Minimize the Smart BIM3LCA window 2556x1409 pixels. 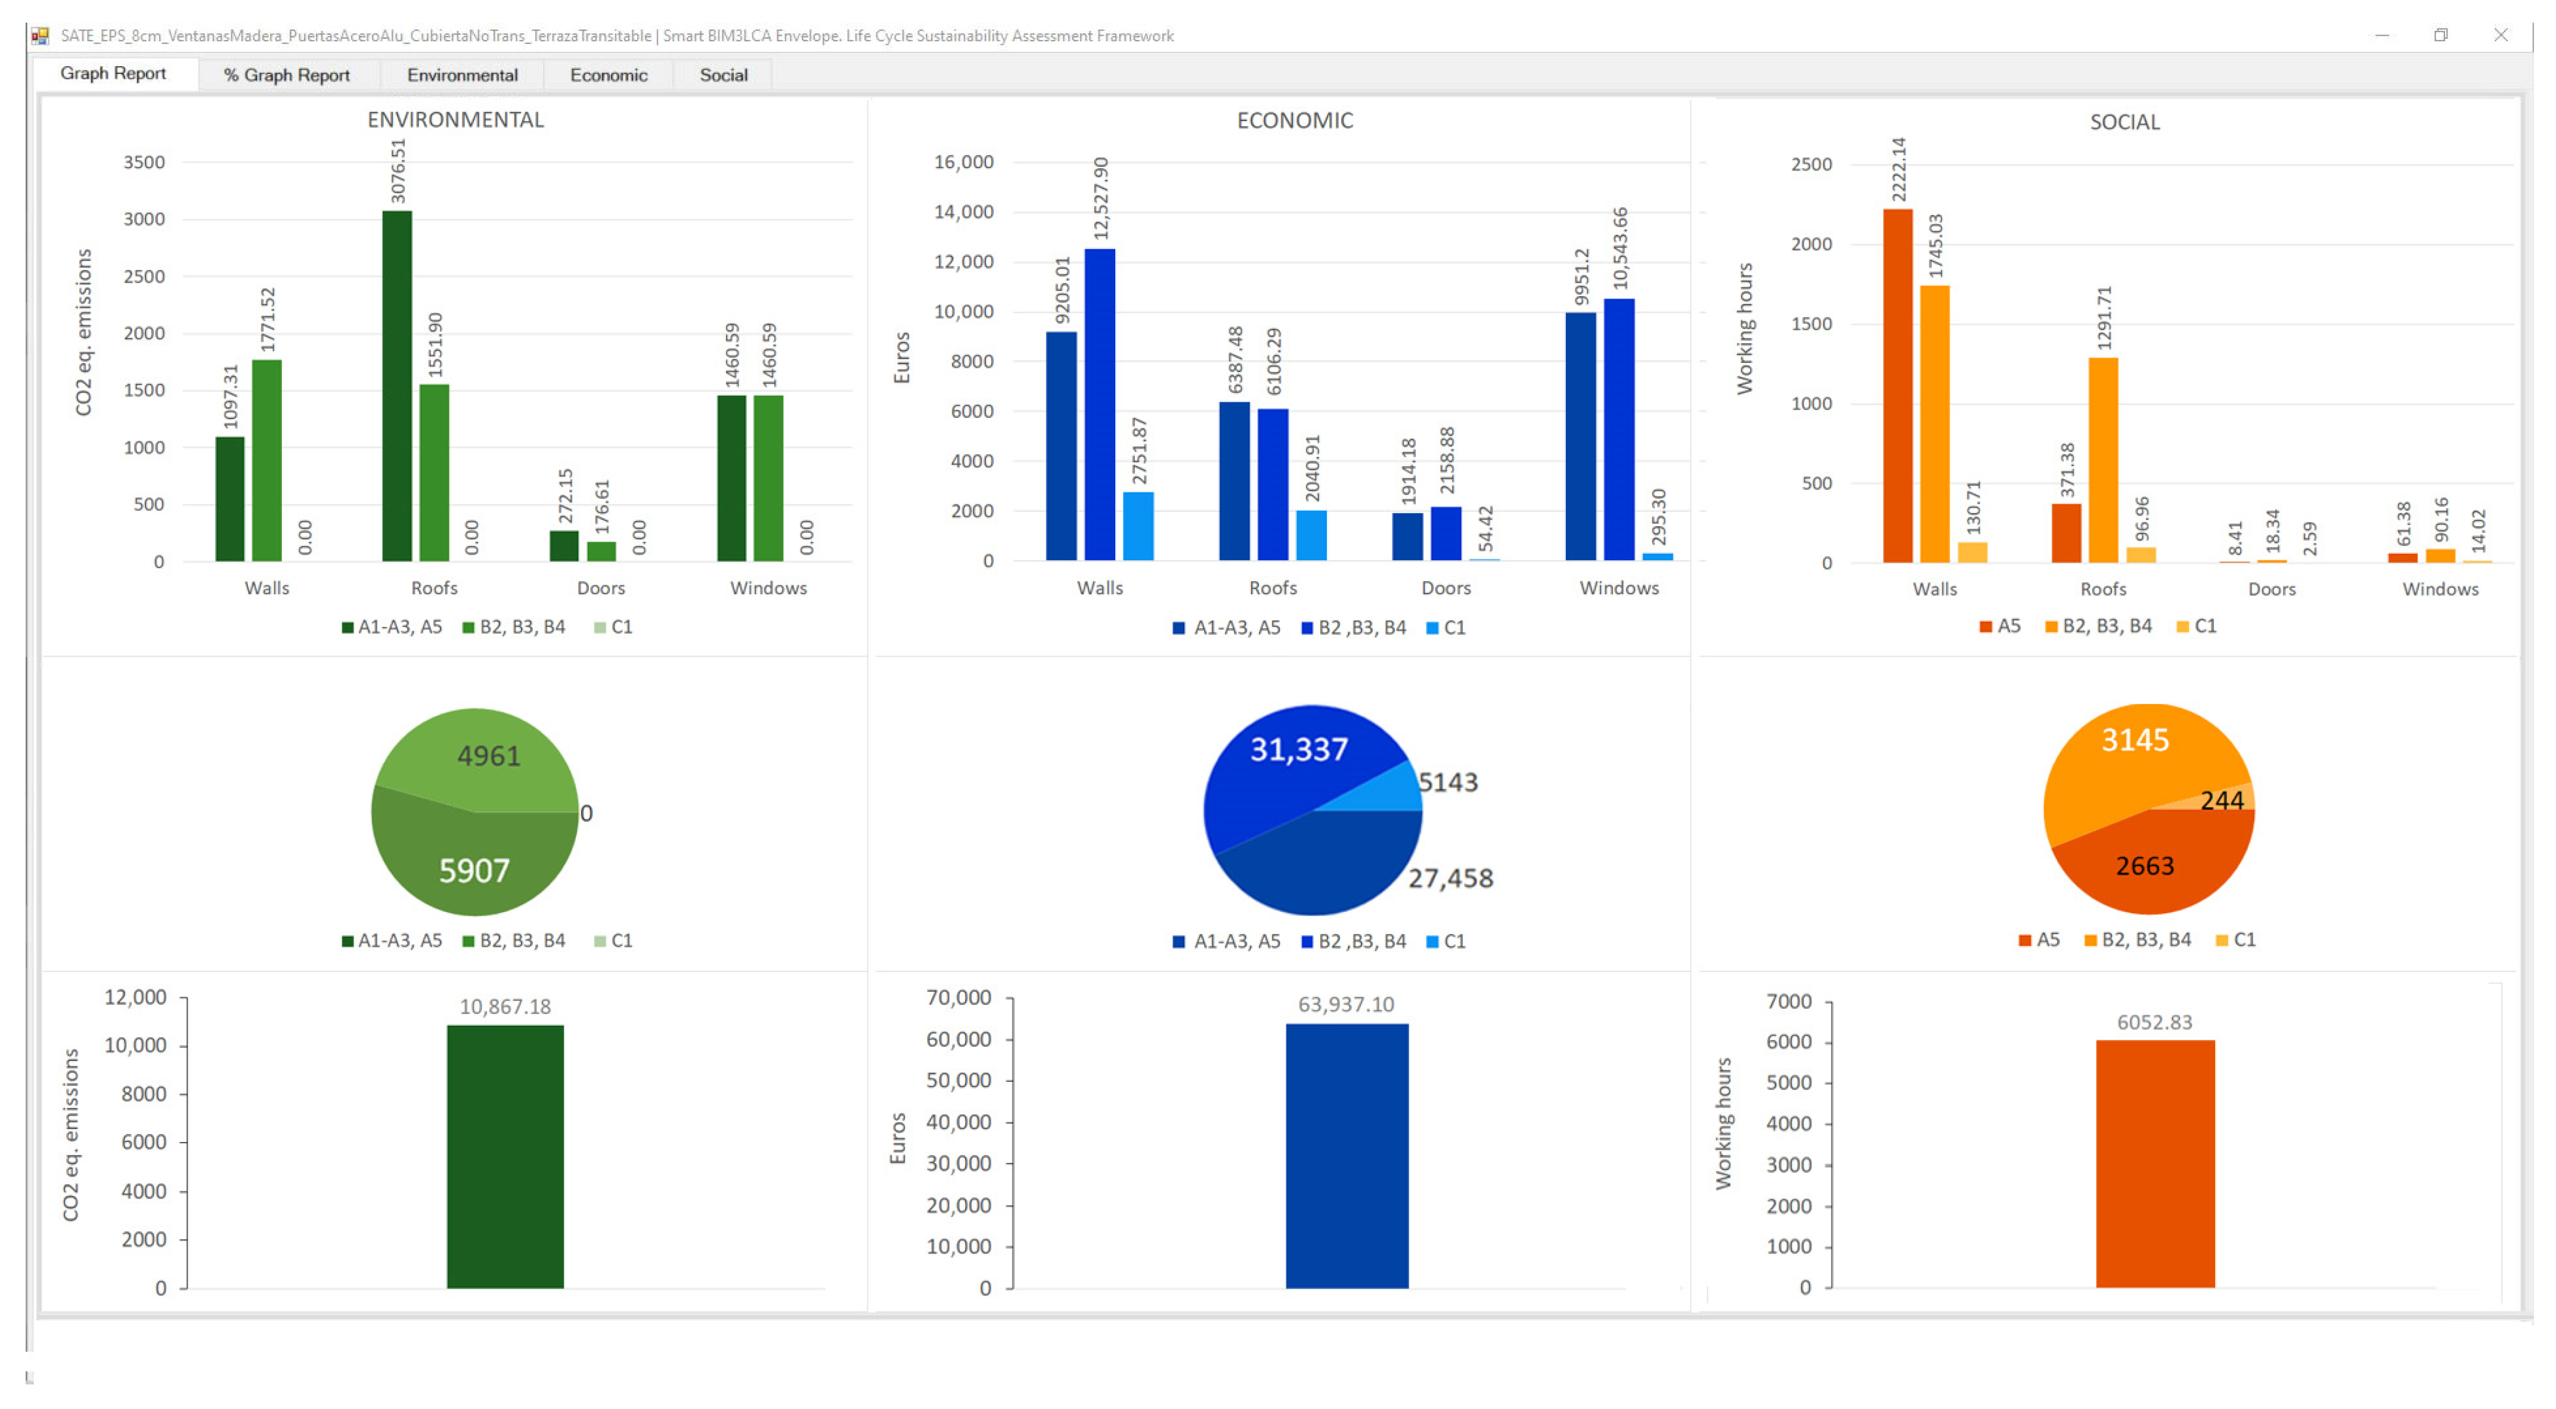[x=2381, y=35]
